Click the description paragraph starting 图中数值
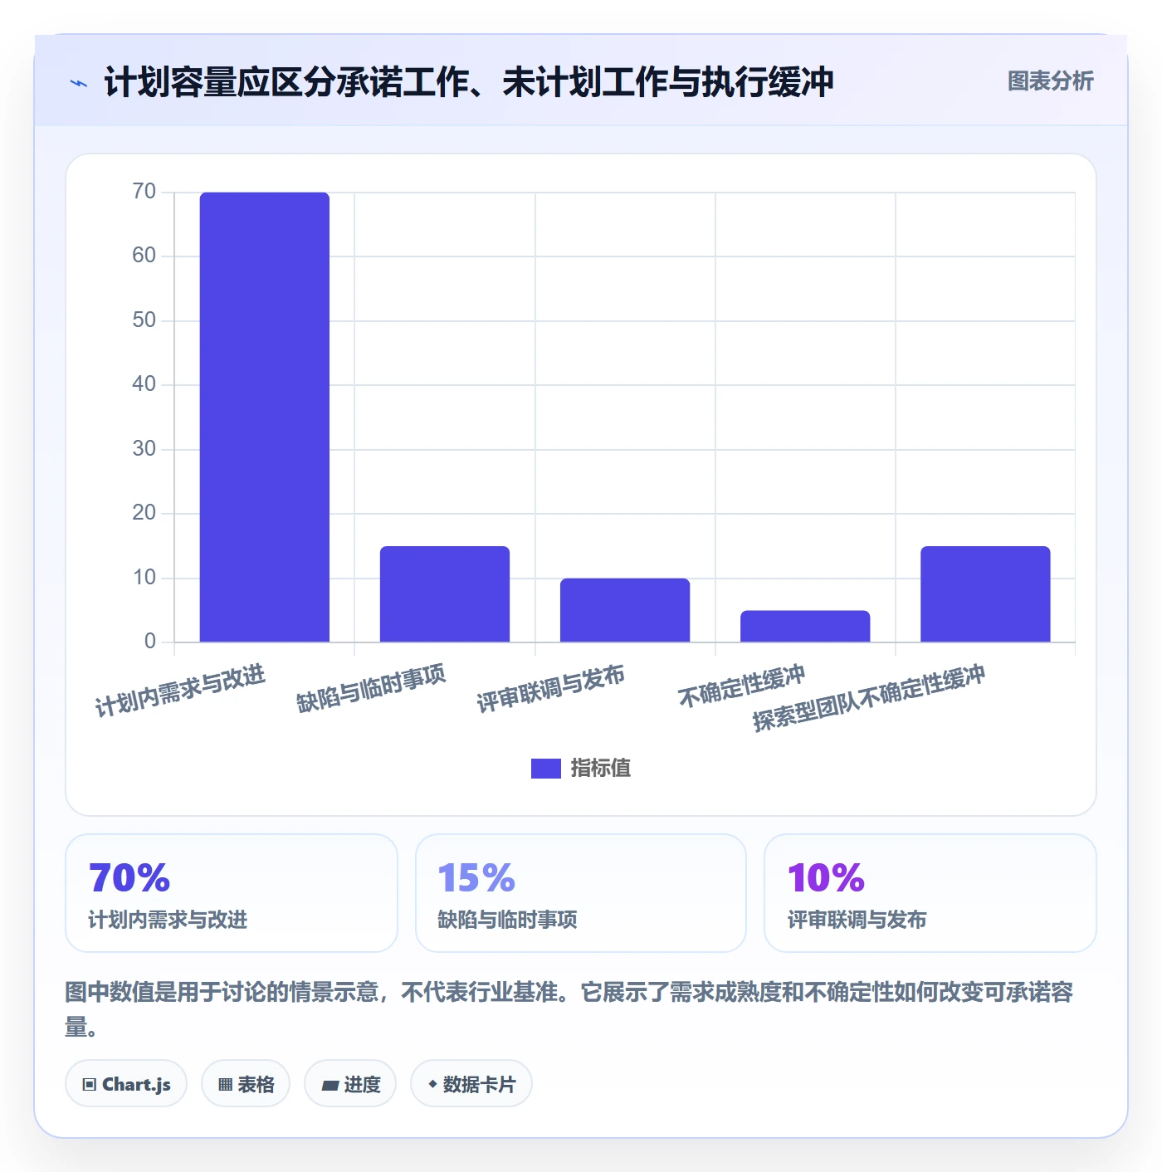1162x1172 pixels. pos(570,1008)
